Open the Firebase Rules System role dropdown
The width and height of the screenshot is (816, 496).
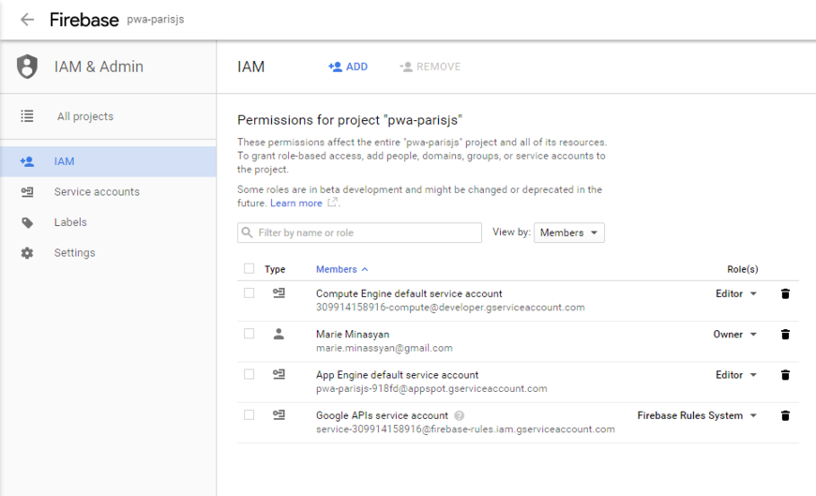coord(697,415)
